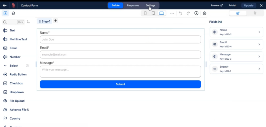Switch to mobile device view
Screen dimensions: 266x127
pyautogui.click(x=145, y=13)
